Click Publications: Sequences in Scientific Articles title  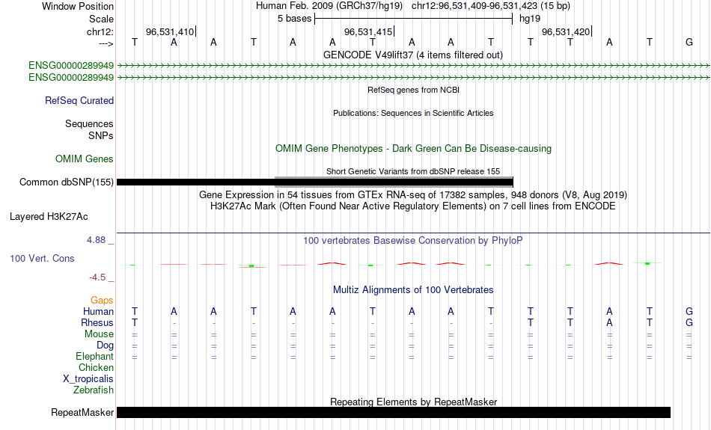pos(413,113)
